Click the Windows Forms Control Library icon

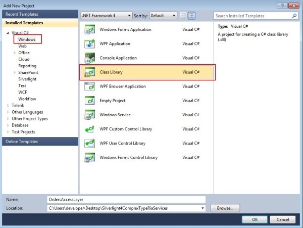point(89,157)
